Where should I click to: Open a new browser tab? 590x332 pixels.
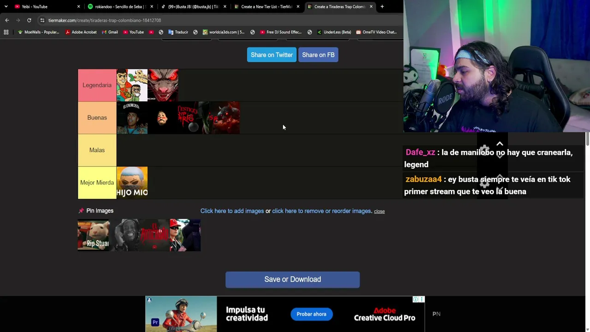tap(382, 6)
